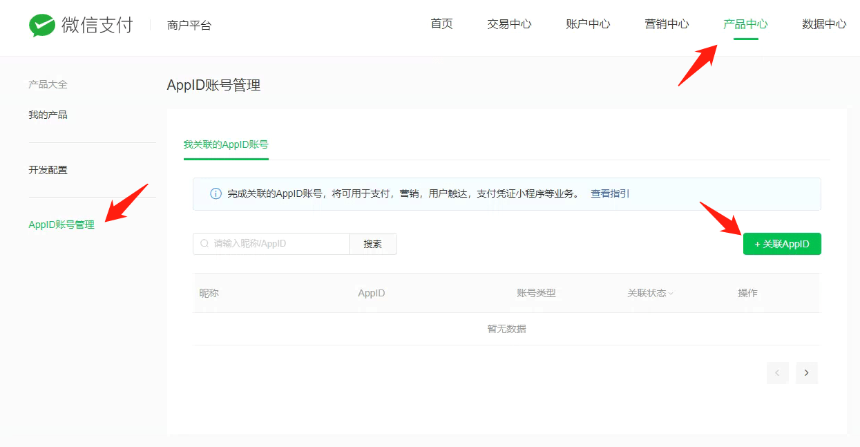Open 开发配置 in the sidebar
860x447 pixels.
[x=48, y=170]
